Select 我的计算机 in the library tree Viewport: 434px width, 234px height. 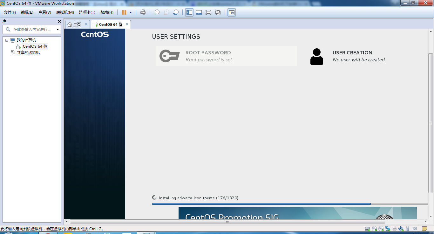(x=26, y=40)
